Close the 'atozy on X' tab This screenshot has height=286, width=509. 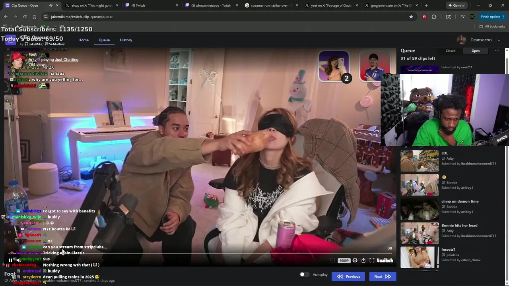click(x=117, y=6)
